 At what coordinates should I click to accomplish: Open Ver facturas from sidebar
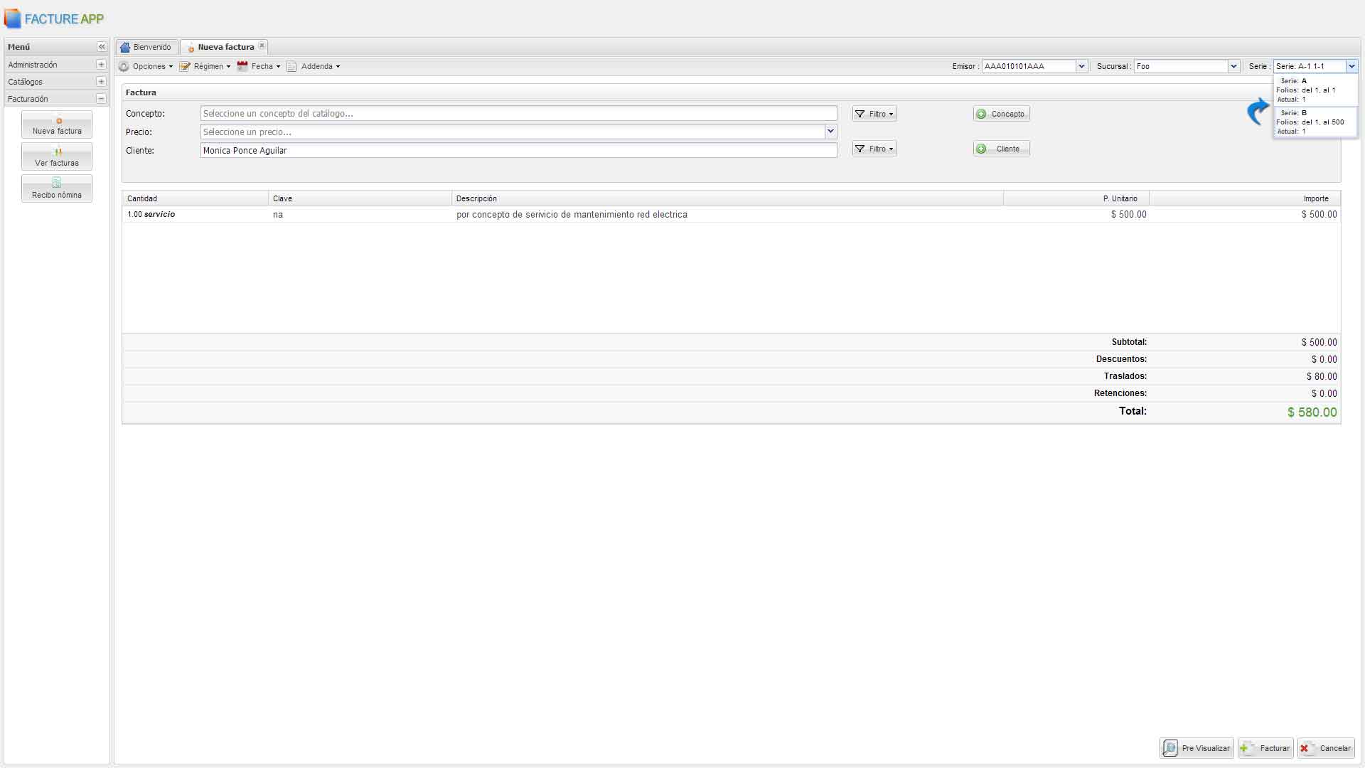(x=57, y=156)
